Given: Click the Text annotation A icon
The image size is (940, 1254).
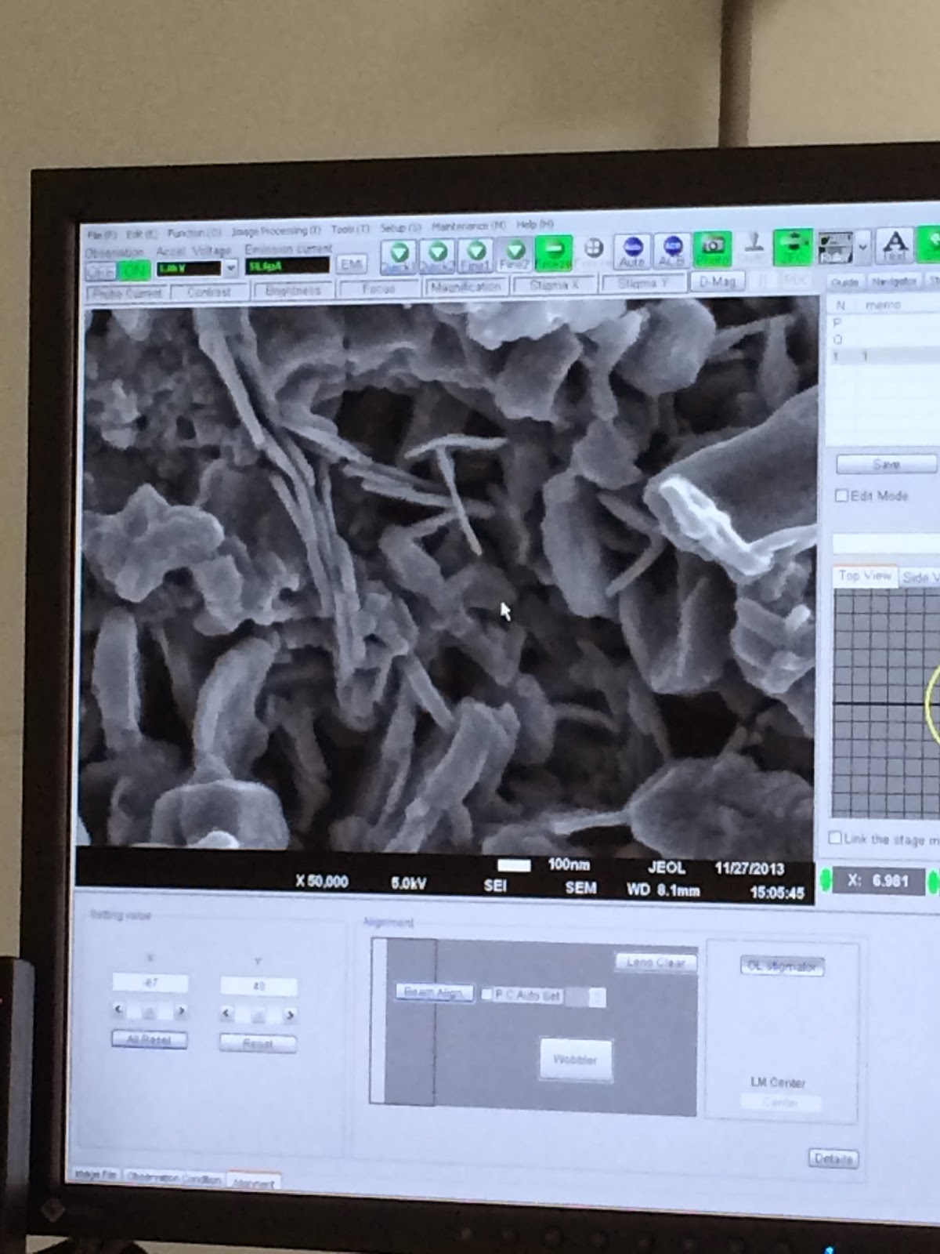Looking at the screenshot, I should click(895, 245).
